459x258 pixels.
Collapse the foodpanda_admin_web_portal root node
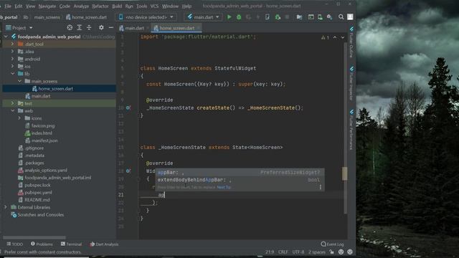coord(6,37)
